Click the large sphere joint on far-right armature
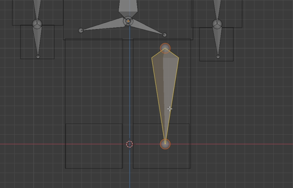This screenshot has height=188, width=293. pyautogui.click(x=217, y=24)
